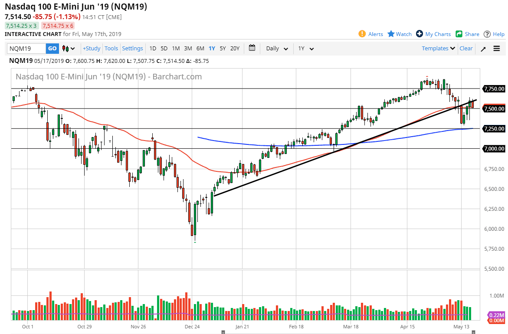
Task: Open the hamburger chart menu icon
Action: pyautogui.click(x=496, y=49)
